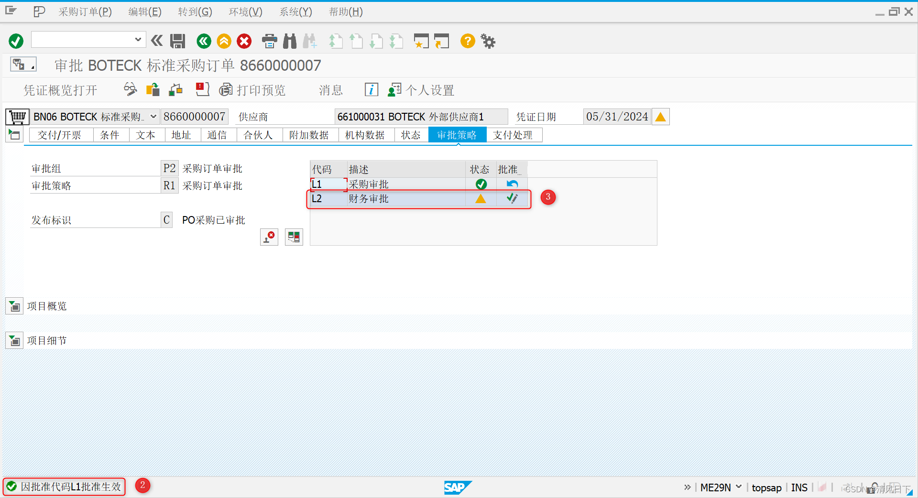Click the yellow warning triangle beside date
918x498 pixels.
pos(660,117)
